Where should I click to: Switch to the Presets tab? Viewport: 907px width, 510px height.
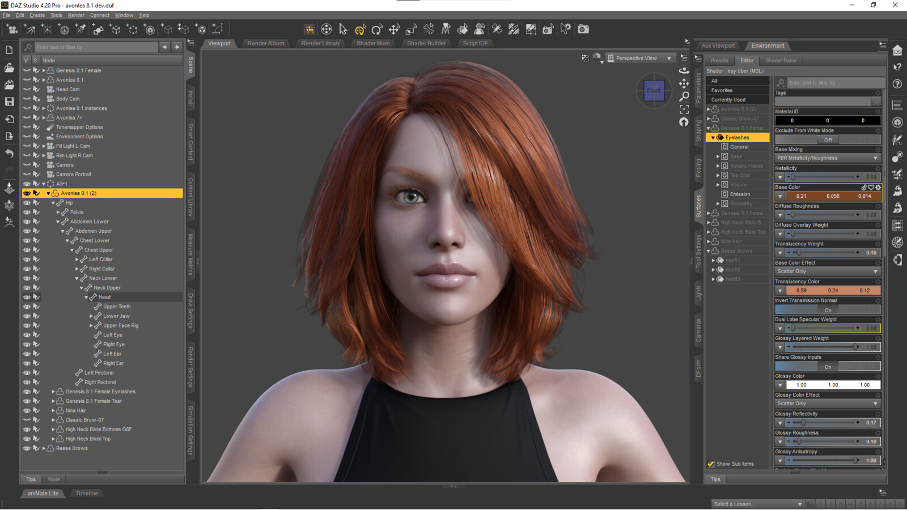(719, 61)
